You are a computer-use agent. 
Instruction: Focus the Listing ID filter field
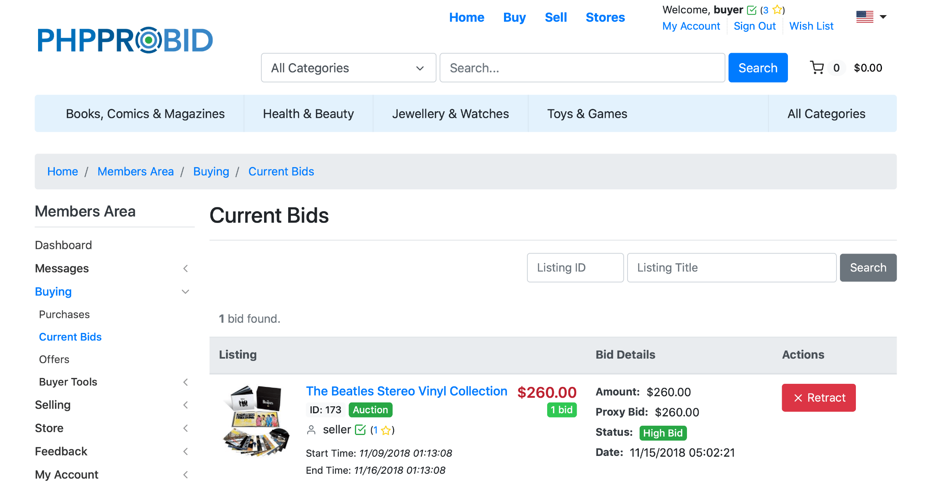coord(575,268)
